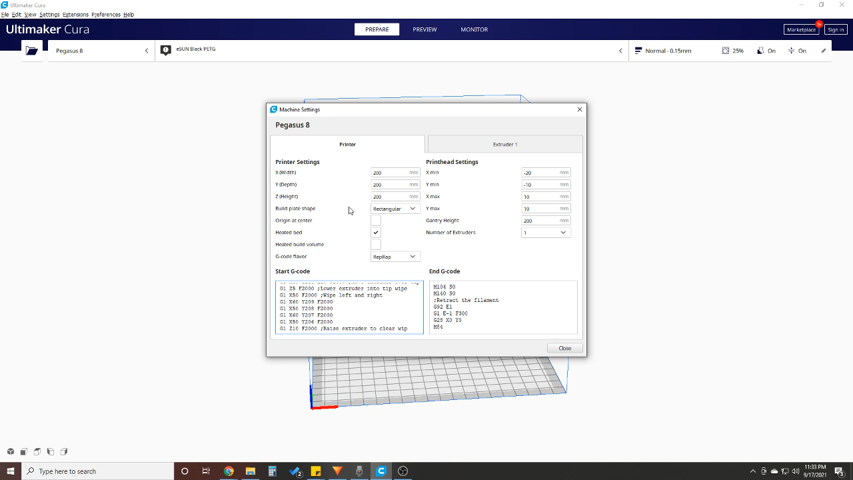Close Machine Settings dialog with X
This screenshot has width=853, height=480.
[x=580, y=109]
